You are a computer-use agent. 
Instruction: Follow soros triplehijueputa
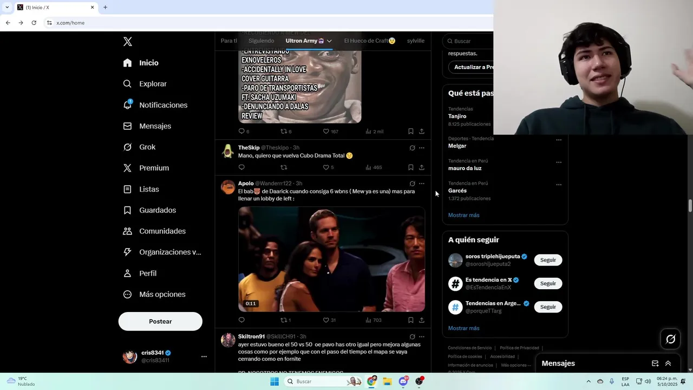click(x=548, y=260)
